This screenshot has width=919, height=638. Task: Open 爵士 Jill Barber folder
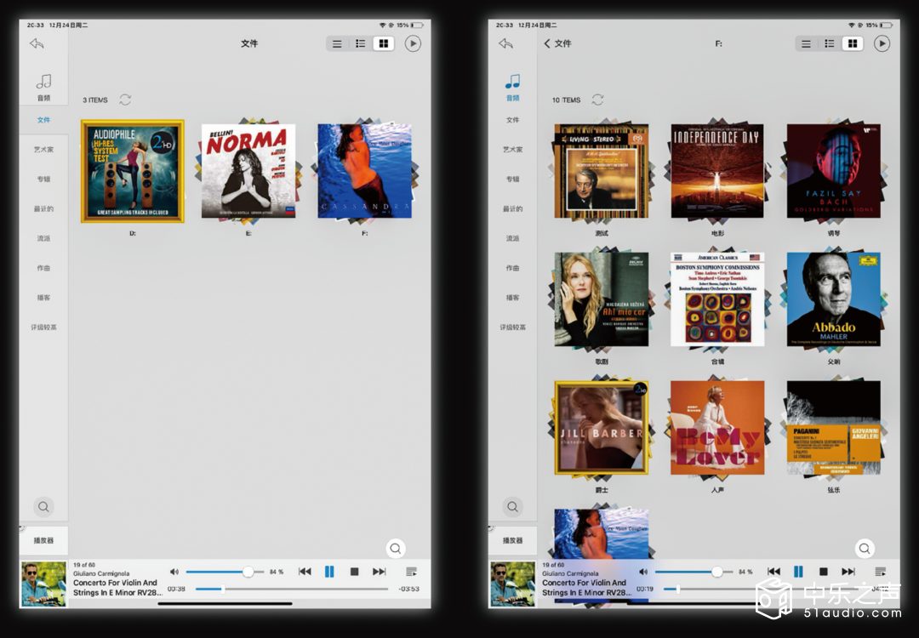pos(602,428)
